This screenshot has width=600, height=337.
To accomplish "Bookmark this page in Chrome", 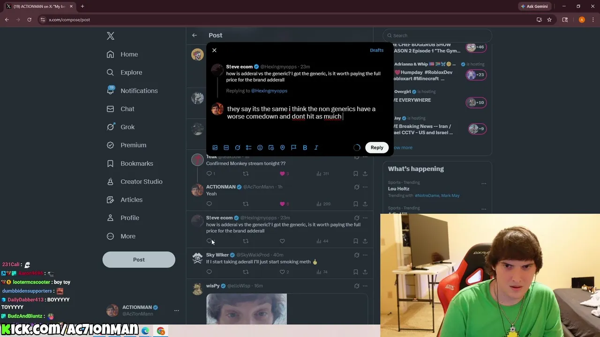I will click(x=549, y=20).
